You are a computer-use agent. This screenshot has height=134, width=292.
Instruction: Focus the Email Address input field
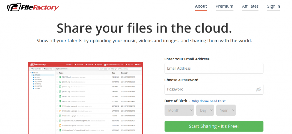(214, 68)
